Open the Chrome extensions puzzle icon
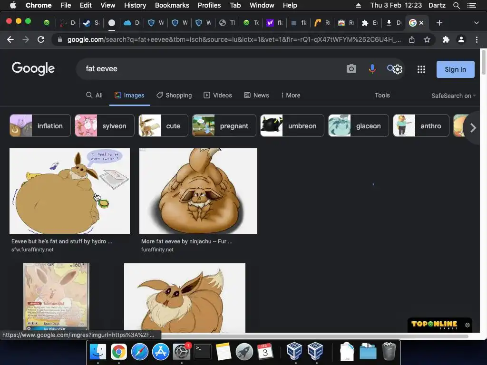 (x=446, y=39)
